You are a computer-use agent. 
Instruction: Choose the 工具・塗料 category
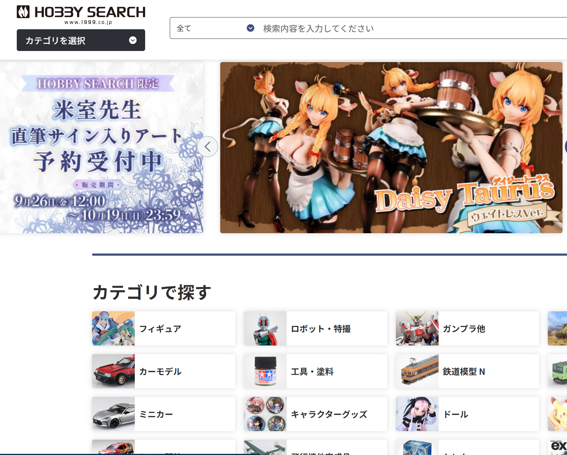[316, 371]
